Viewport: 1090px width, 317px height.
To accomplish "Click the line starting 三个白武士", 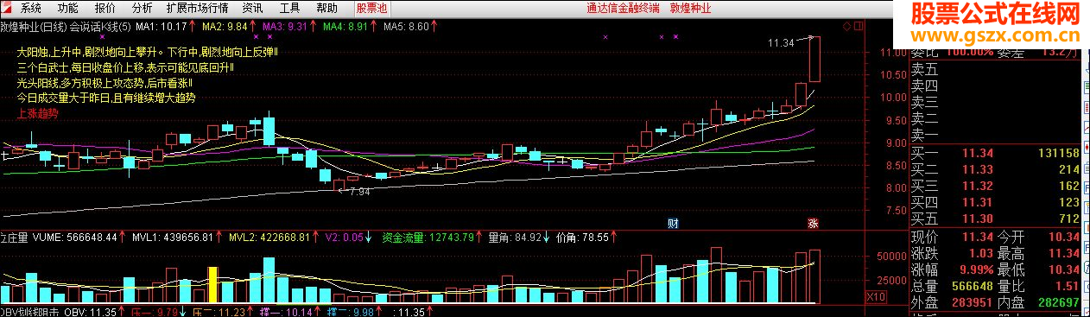I will point(124,68).
